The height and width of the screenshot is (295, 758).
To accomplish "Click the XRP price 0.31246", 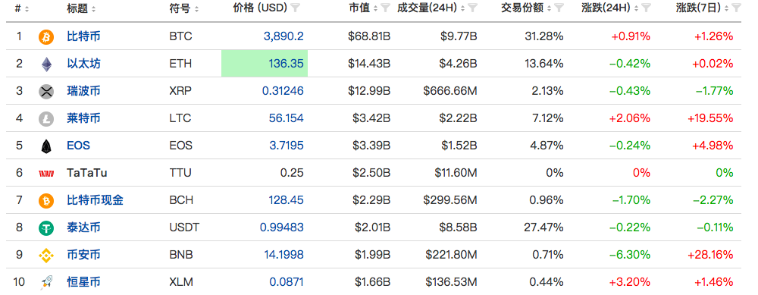I will (x=283, y=91).
